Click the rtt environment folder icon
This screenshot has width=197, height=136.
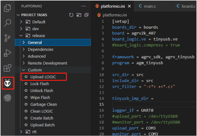pos(28,132)
